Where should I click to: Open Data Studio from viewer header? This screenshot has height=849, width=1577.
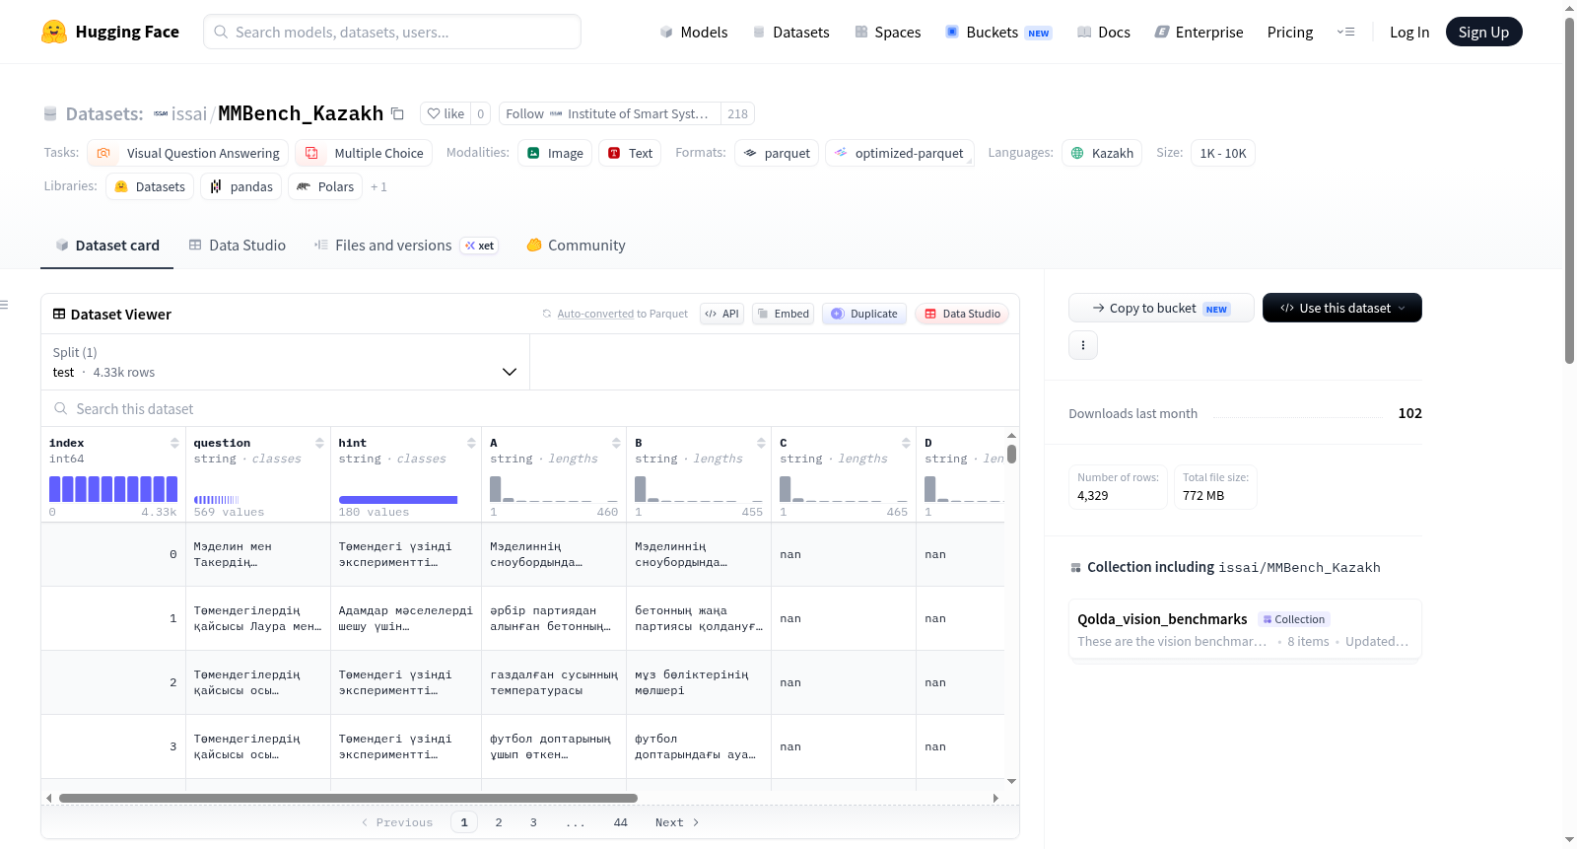tap(962, 314)
